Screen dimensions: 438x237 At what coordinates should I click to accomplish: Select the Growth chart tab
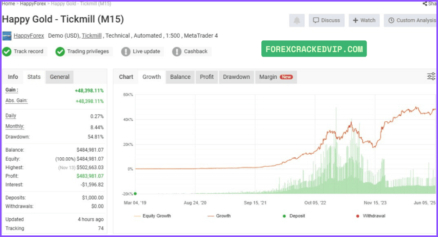pyautogui.click(x=151, y=77)
